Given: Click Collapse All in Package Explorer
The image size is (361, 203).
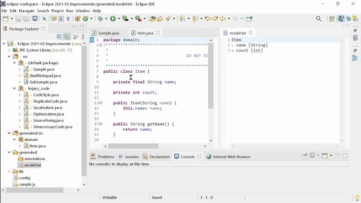Looking at the screenshot, I should [59, 37].
